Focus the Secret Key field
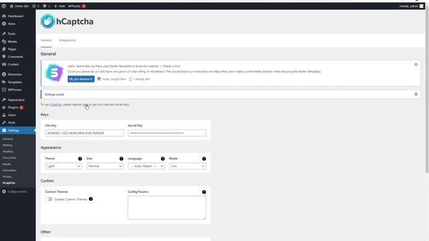 (x=167, y=133)
